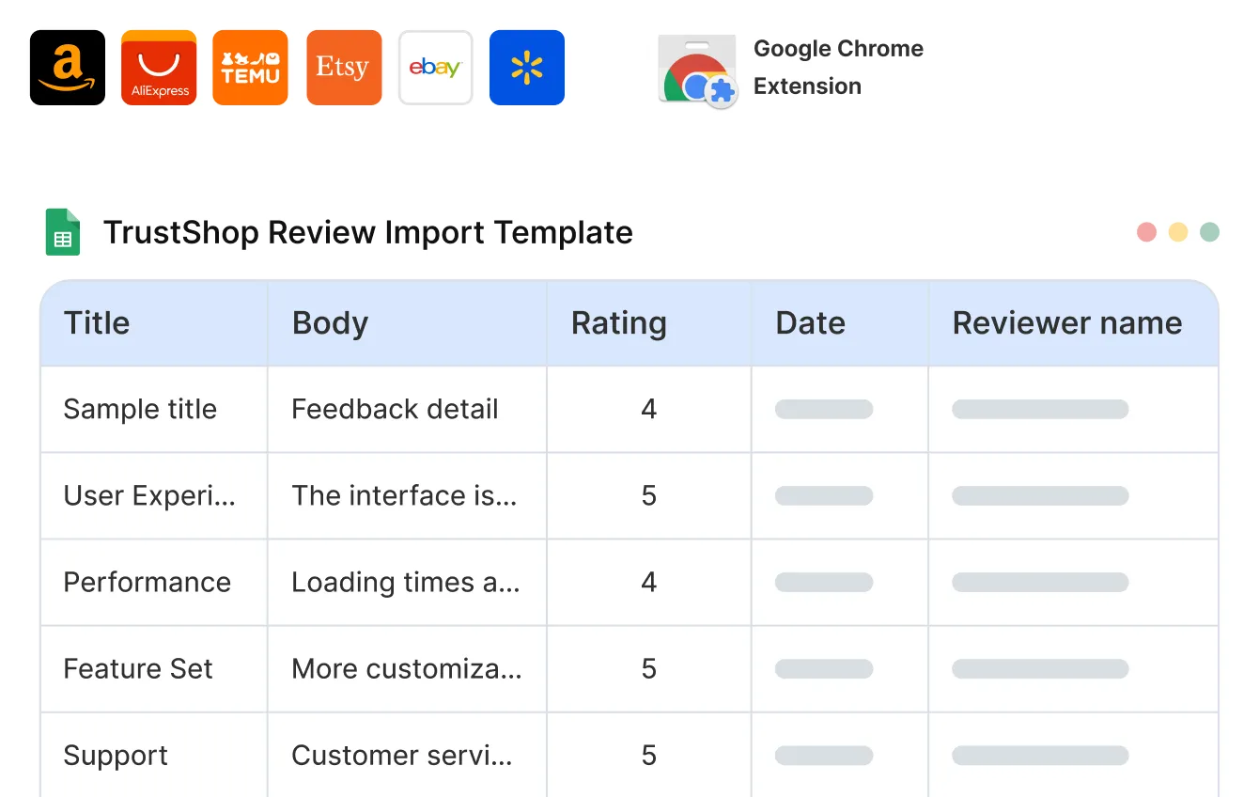Image resolution: width=1259 pixels, height=797 pixels.
Task: Click the Support title cell
Action: 154,755
